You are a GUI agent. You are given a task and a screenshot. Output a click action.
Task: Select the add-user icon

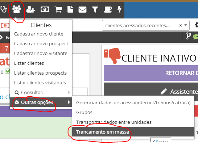point(31,9)
